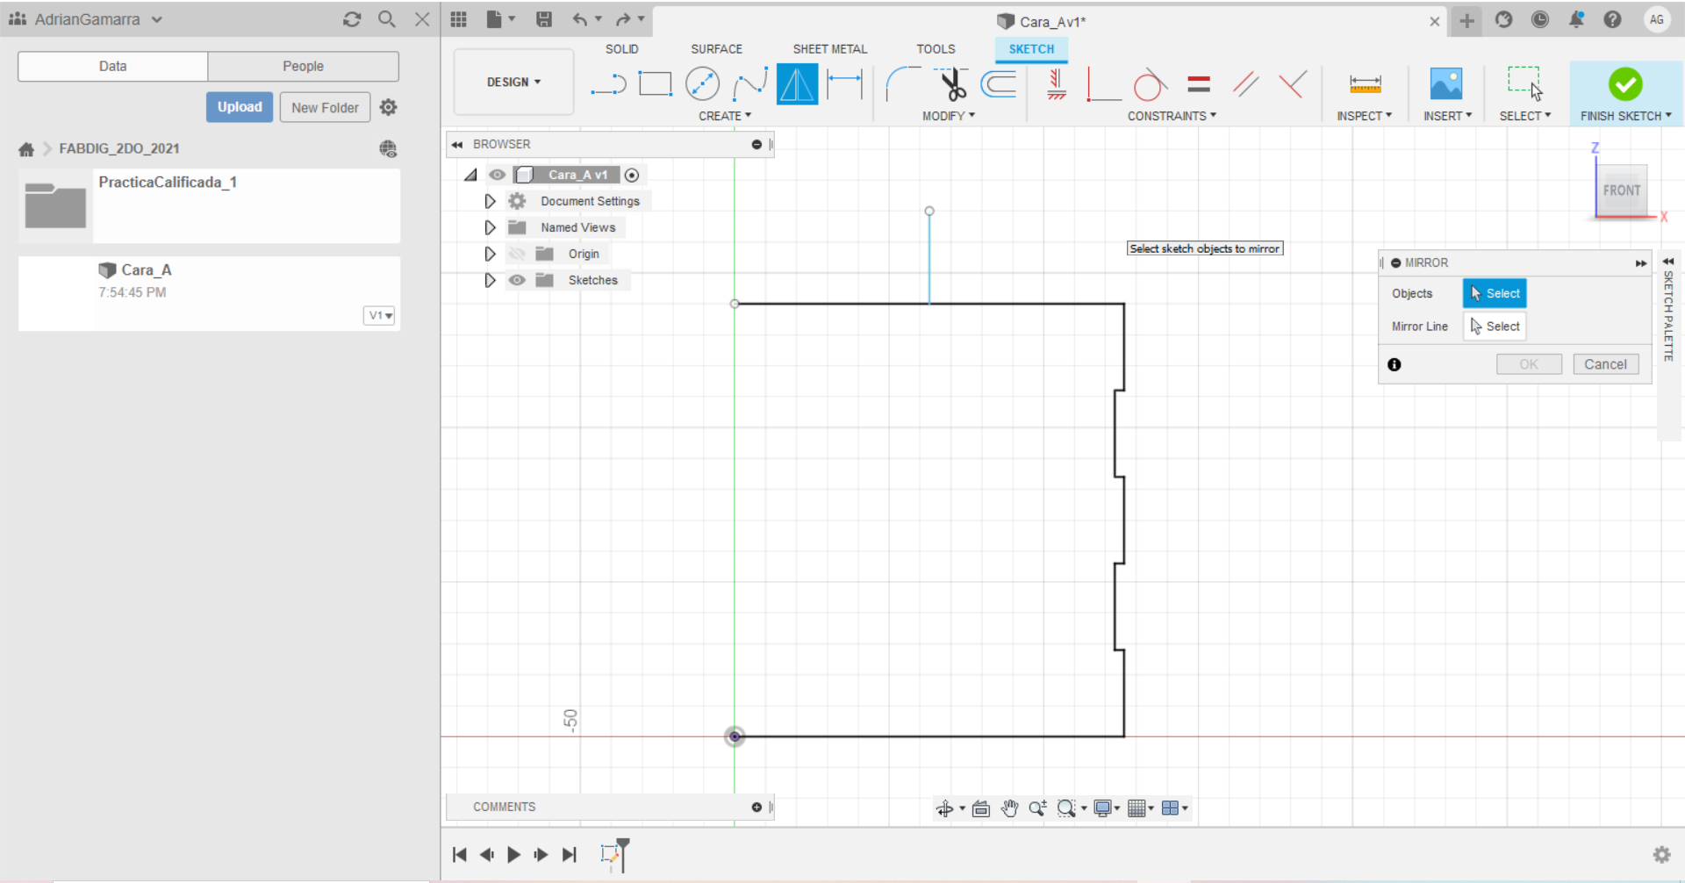Image resolution: width=1685 pixels, height=883 pixels.
Task: Collapse the Cara_A v1 root node
Action: 471,175
